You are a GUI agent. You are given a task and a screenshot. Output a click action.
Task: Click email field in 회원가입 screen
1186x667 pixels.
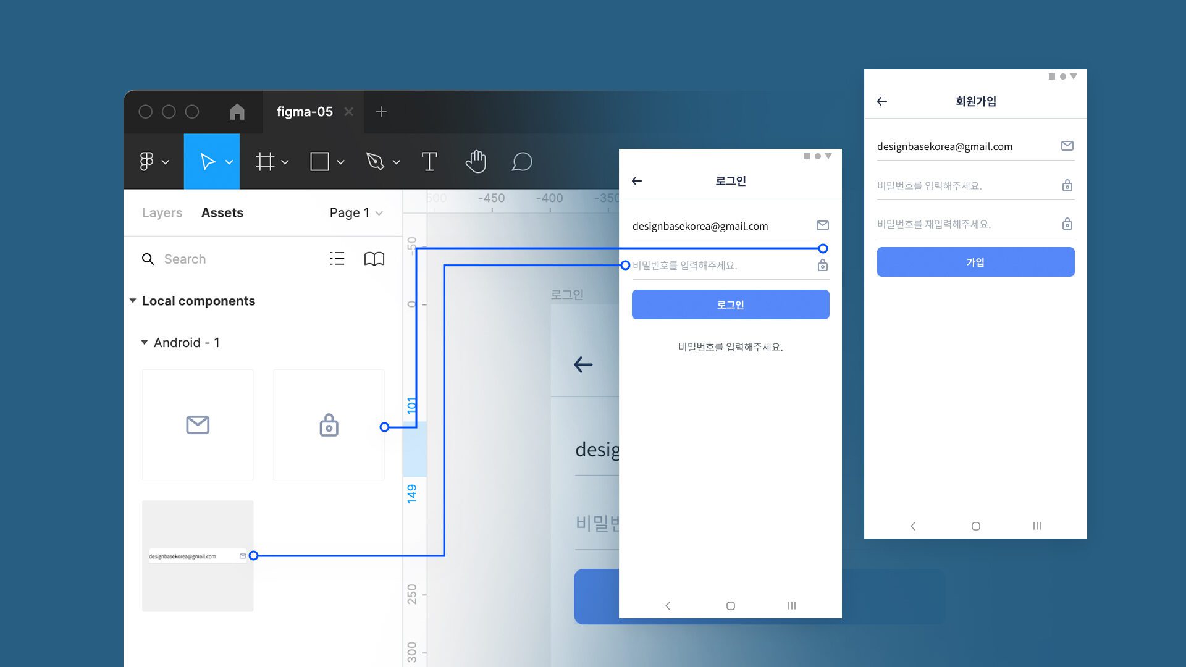975,146
